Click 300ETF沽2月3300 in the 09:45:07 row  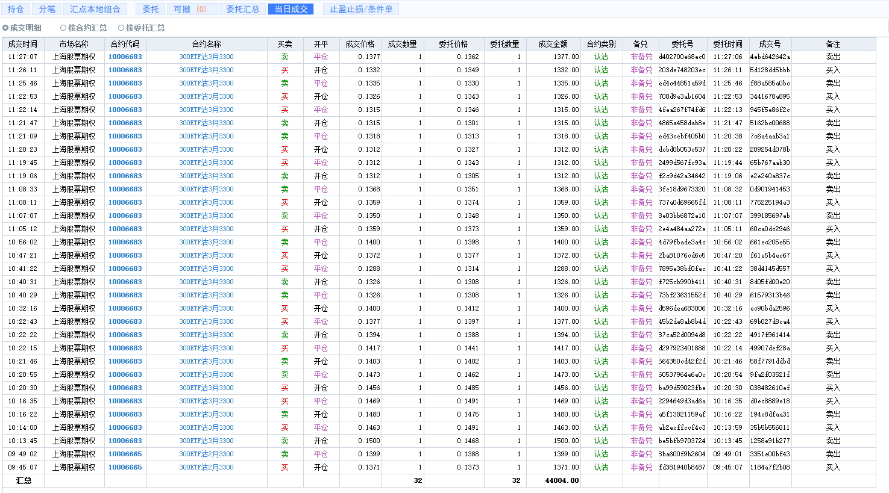206,467
